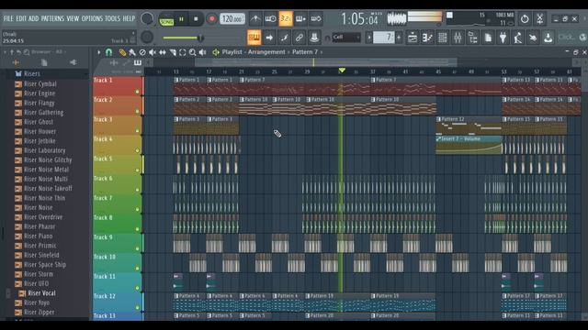Open the ADD menu
The height and width of the screenshot is (330, 588).
pos(34,18)
